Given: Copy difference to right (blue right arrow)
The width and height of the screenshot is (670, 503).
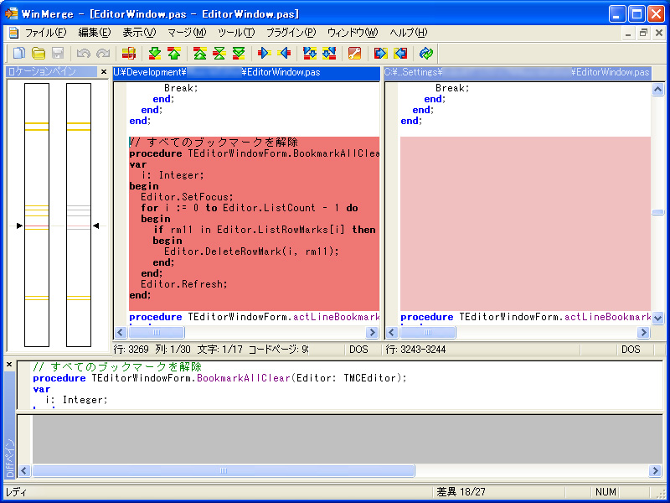Looking at the screenshot, I should 264,53.
